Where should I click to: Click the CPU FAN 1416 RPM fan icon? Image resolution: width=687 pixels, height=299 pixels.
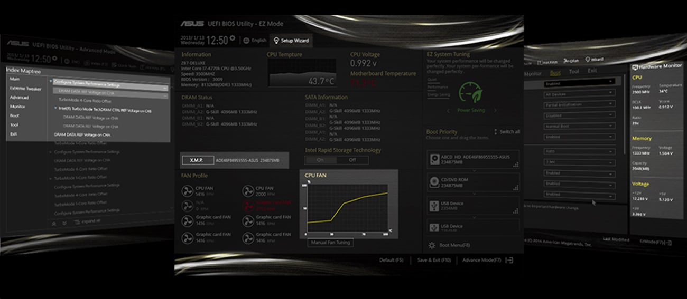click(187, 191)
